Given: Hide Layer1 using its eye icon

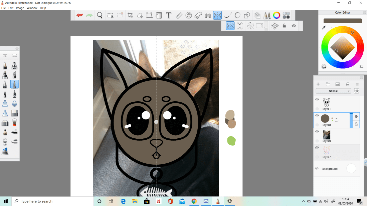Looking at the screenshot, I should coord(317,99).
